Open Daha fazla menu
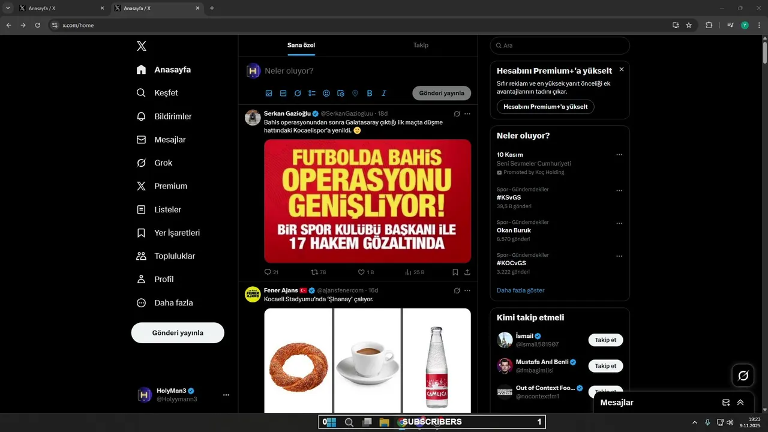The width and height of the screenshot is (768, 432). point(165,303)
